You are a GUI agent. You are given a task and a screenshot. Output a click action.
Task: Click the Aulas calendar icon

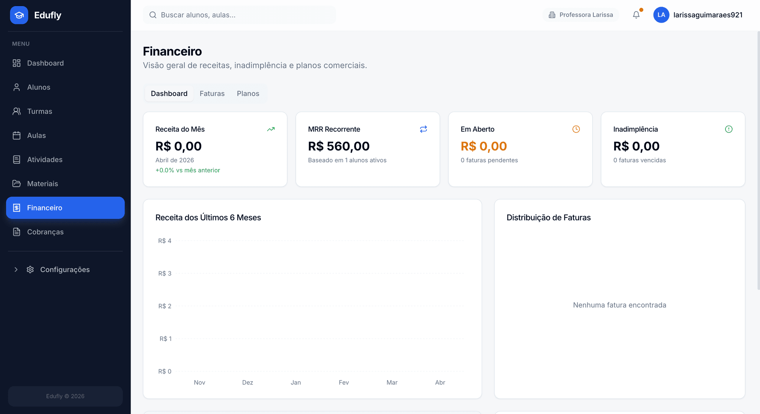tap(16, 135)
